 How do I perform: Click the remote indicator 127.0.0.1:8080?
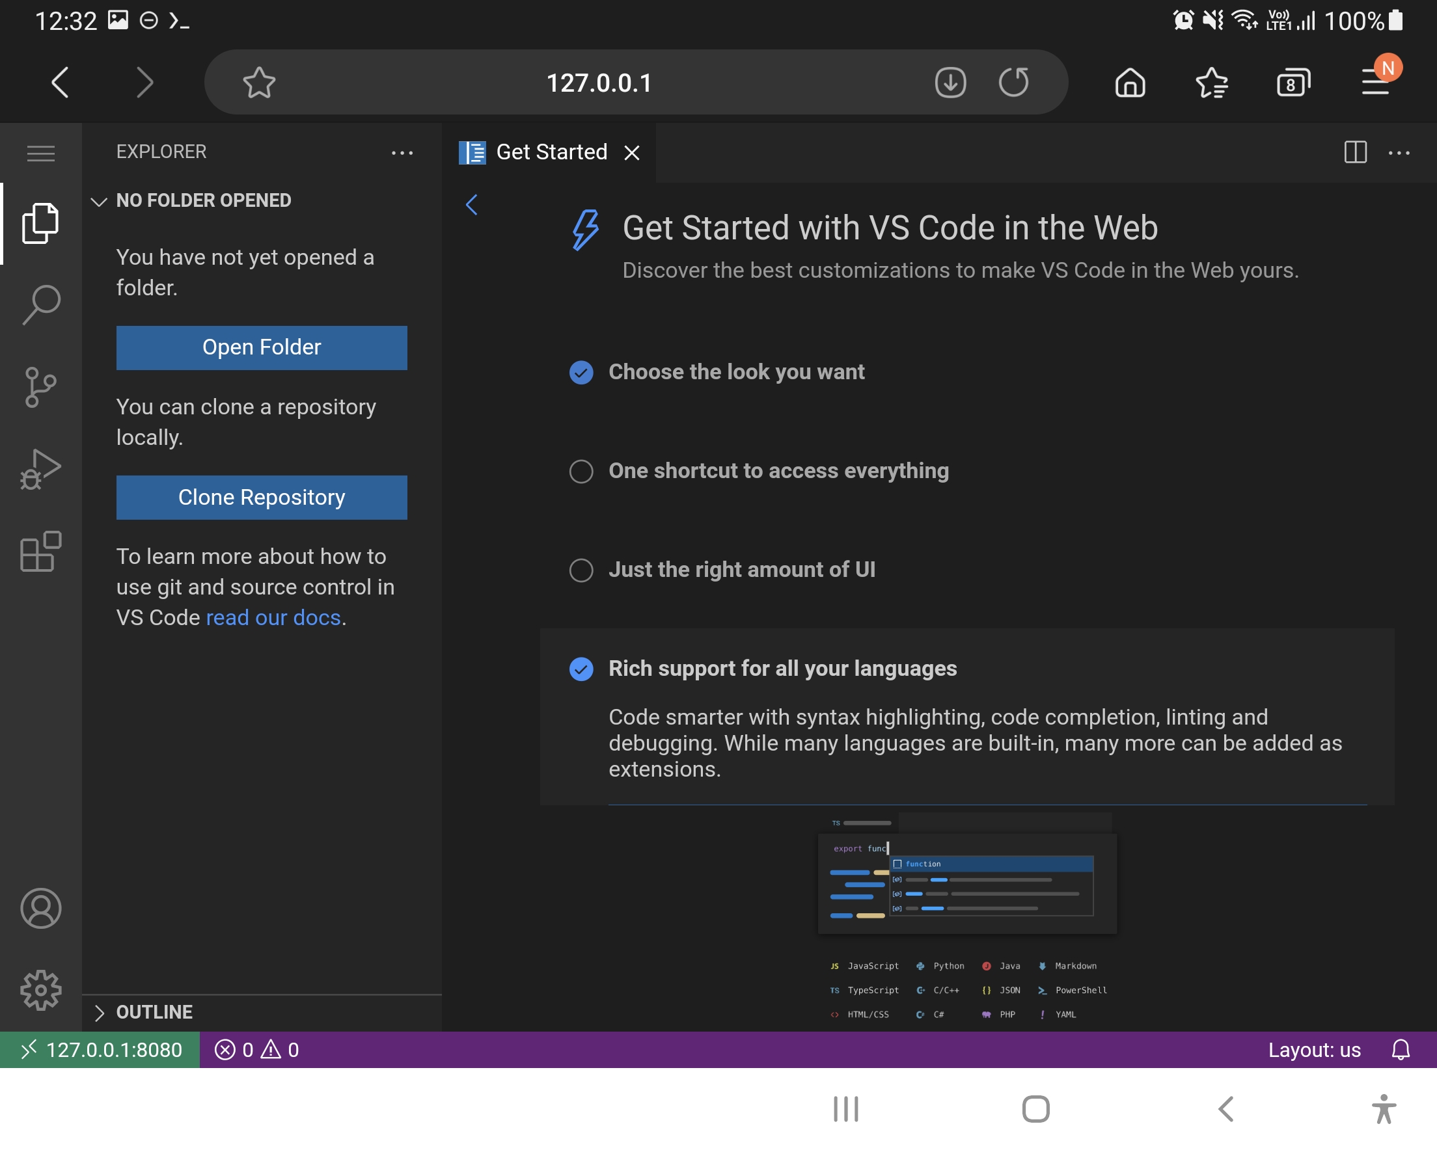100,1049
